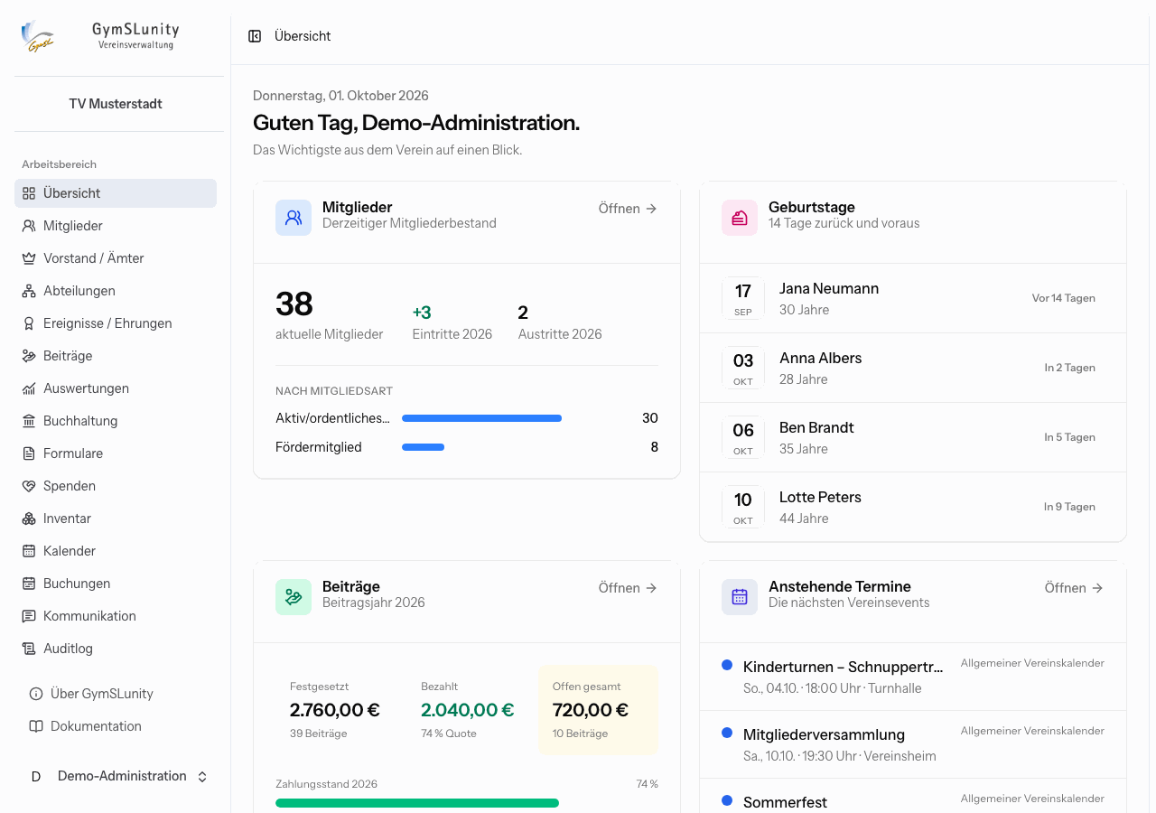Select Lotte Peters birthday entry
Viewport: 1156px width, 813px height.
(x=913, y=507)
